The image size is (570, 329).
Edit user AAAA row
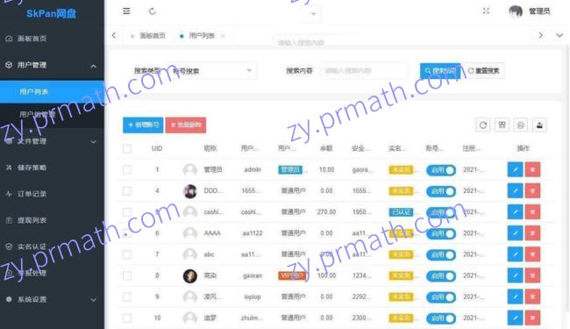515,233
